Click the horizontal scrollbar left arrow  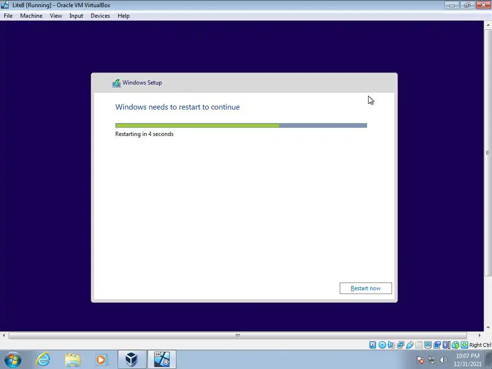click(x=4, y=335)
